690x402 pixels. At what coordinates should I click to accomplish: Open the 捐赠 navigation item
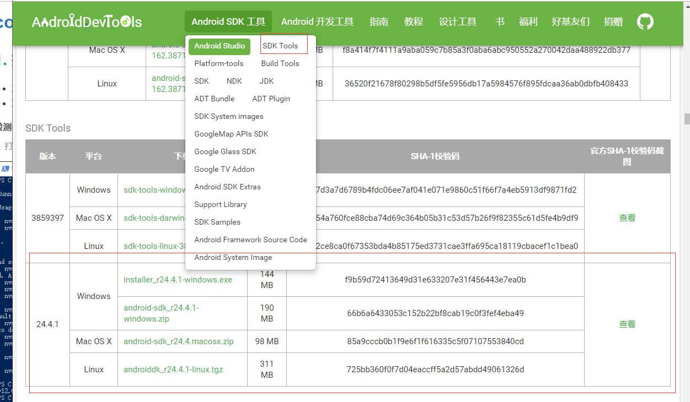[613, 22]
